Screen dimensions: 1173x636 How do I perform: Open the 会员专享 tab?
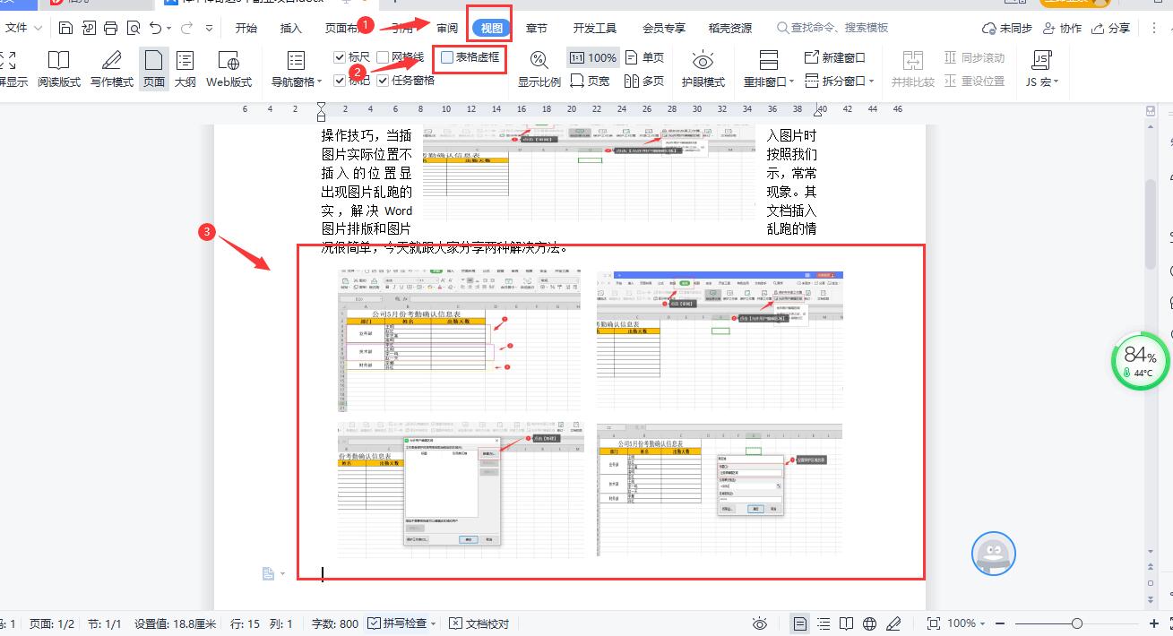[664, 28]
